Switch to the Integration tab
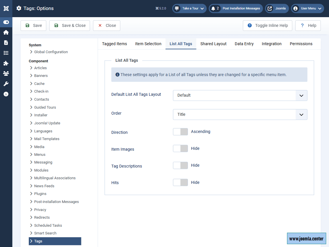The image size is (329, 247). click(272, 44)
